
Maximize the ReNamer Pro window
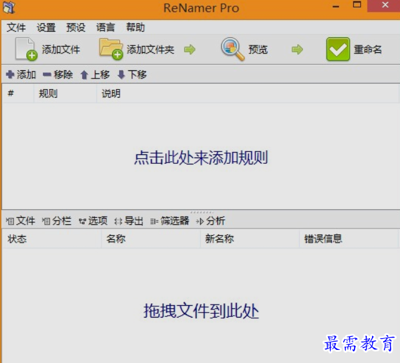[356, 5]
